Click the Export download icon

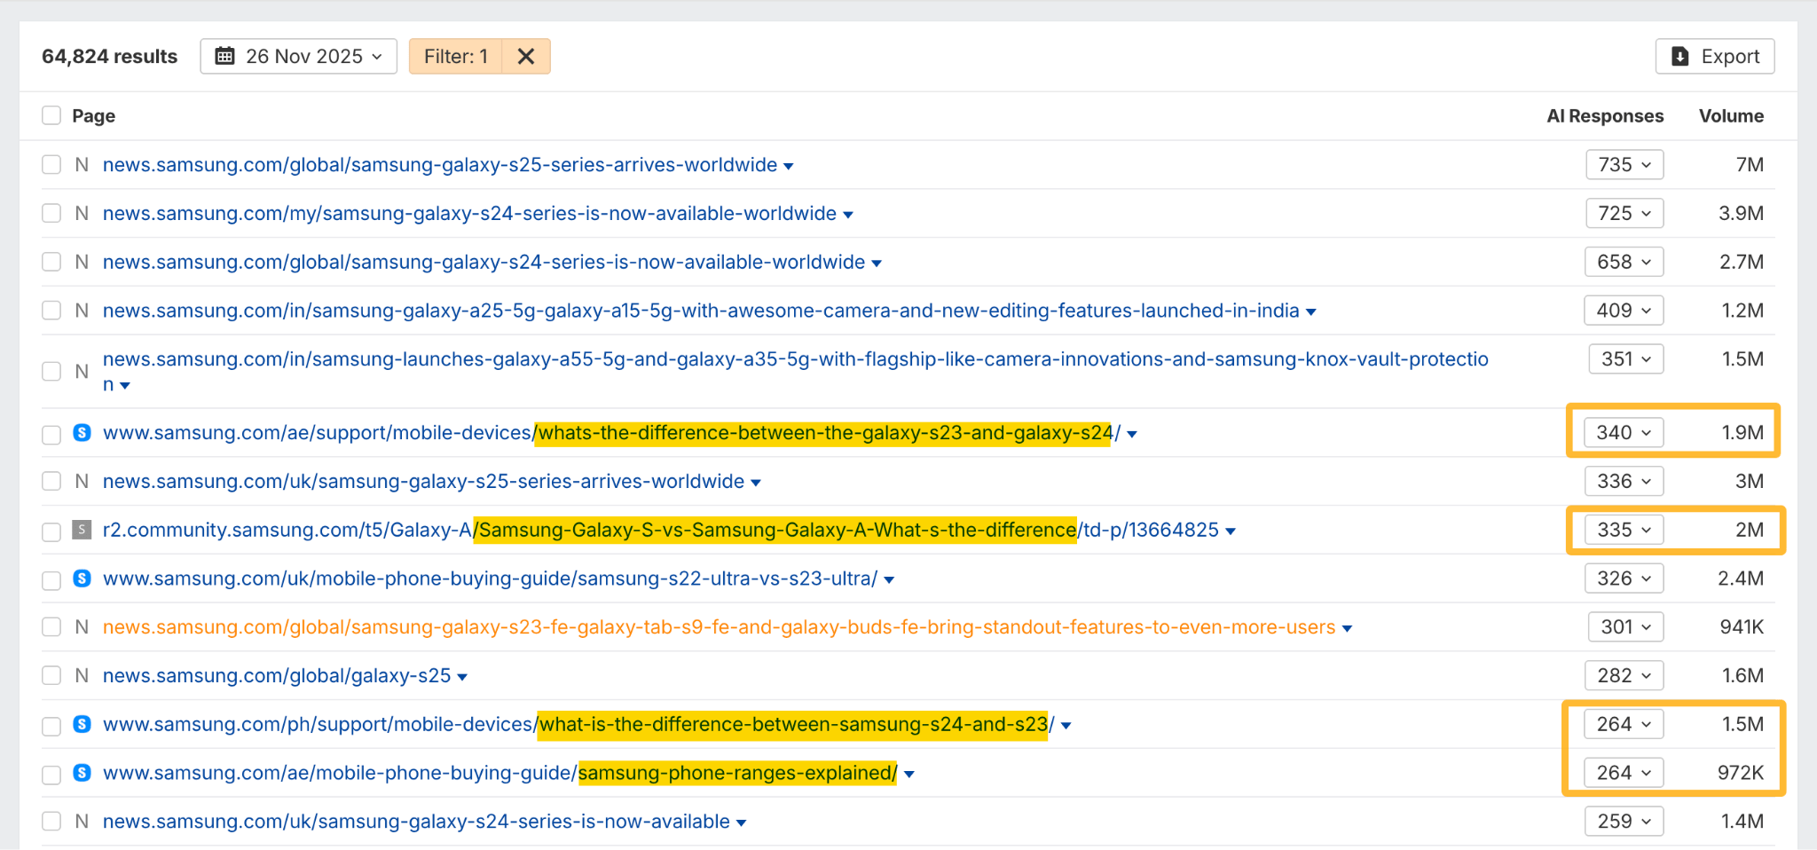[x=1679, y=55]
